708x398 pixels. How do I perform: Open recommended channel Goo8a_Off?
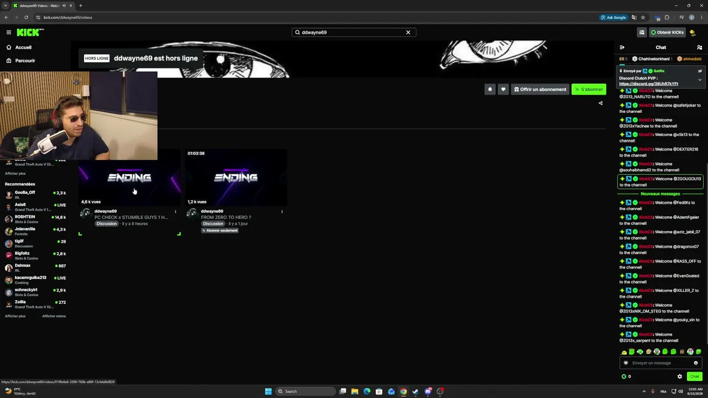[35, 194]
